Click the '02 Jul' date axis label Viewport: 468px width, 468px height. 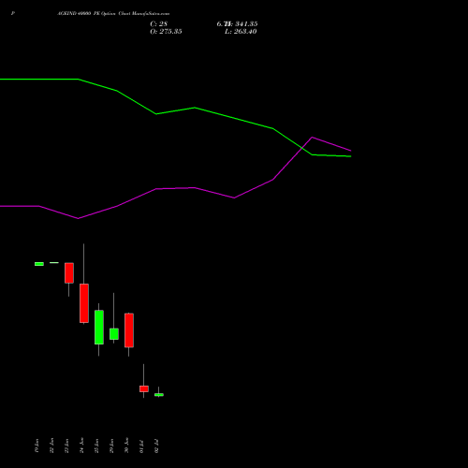tap(156, 446)
